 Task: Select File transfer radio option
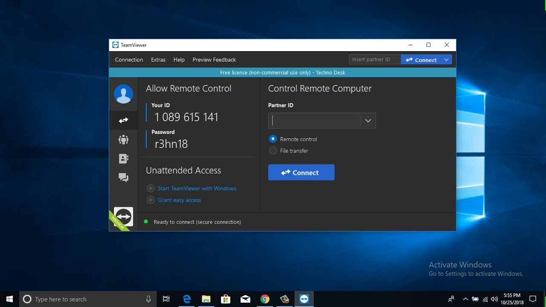(x=273, y=151)
